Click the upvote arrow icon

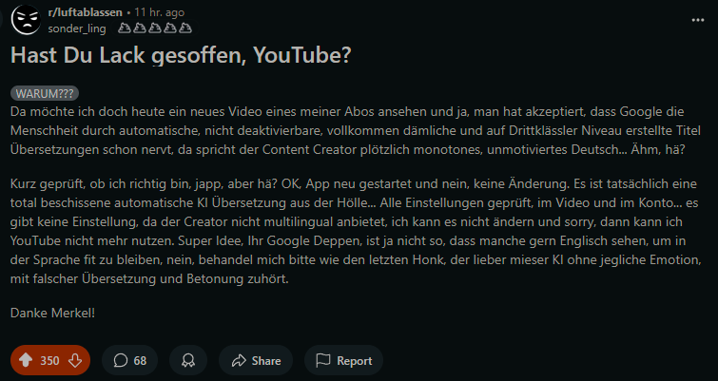pos(26,361)
